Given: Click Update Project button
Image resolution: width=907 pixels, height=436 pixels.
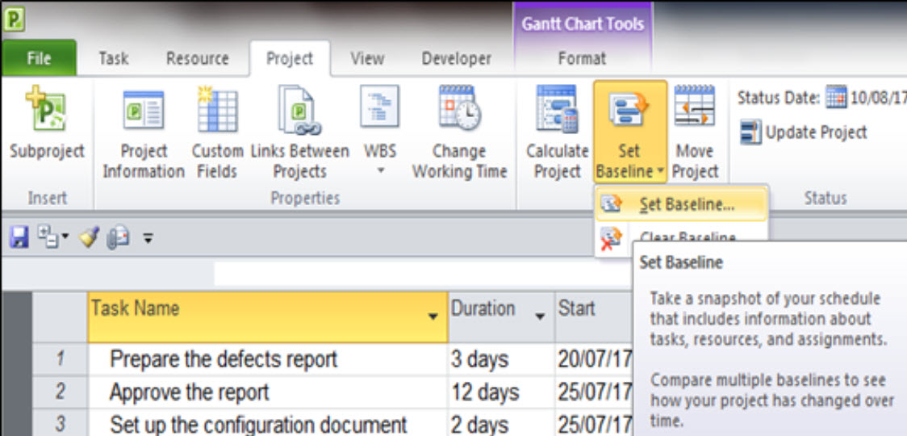Looking at the screenshot, I should pos(804,132).
